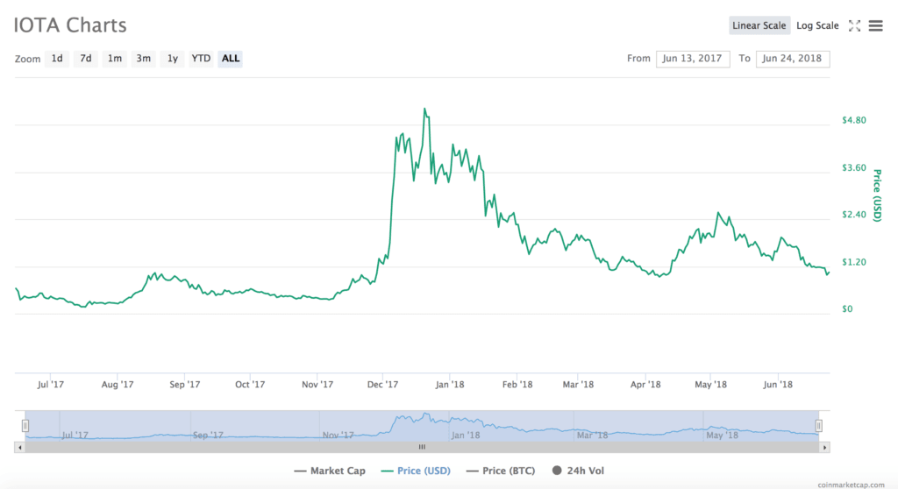Edit the From date field
Screen dimensions: 898x489
693,59
